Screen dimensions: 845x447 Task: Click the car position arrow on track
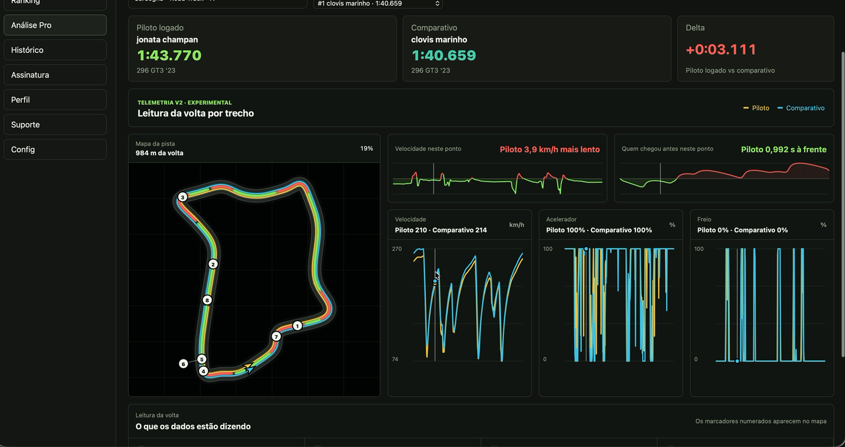[x=249, y=367]
